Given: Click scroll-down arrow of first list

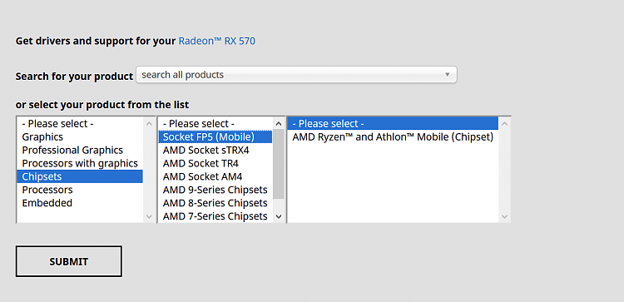Looking at the screenshot, I should 149,216.
